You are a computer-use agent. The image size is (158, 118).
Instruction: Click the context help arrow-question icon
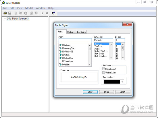click(53, 13)
